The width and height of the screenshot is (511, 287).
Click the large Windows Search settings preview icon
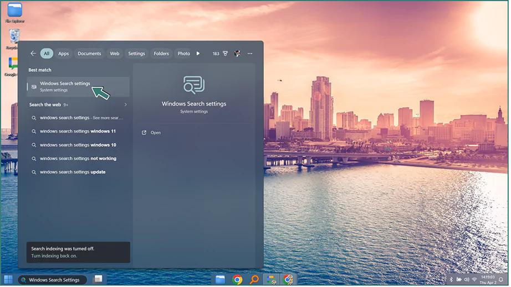tap(195, 86)
